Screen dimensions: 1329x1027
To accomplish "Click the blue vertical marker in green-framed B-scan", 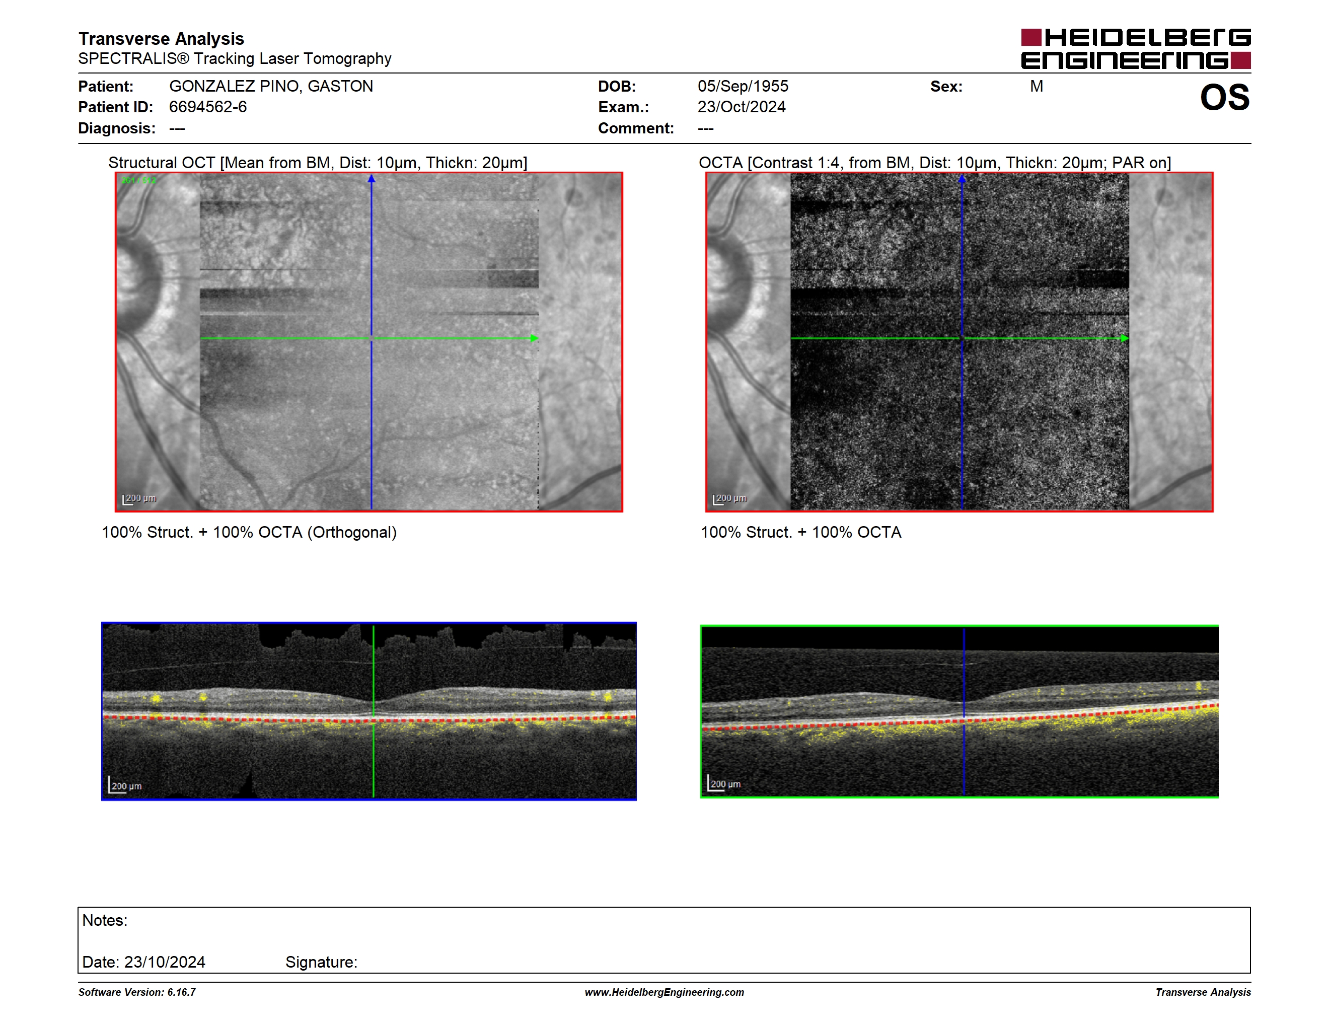I will [x=964, y=711].
